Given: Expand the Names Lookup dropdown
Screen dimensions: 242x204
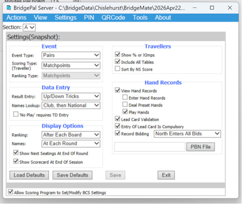Looking at the screenshot, I should pyautogui.click(x=71, y=106).
